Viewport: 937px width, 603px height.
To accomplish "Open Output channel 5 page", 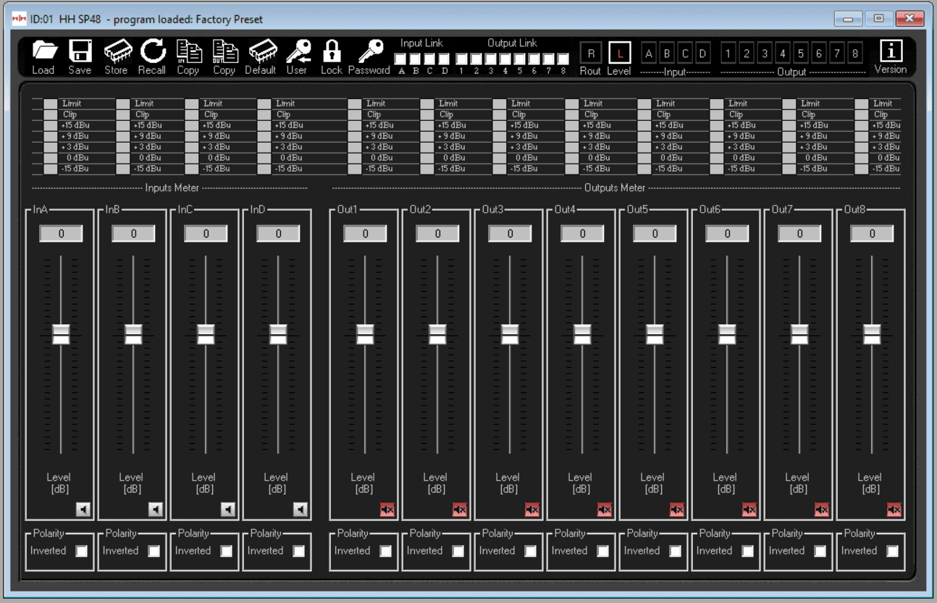I will 800,54.
